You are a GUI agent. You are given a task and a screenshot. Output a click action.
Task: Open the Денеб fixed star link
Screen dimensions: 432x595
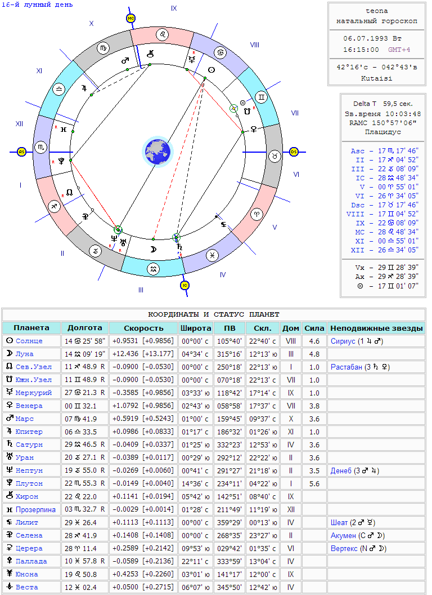coord(341,470)
